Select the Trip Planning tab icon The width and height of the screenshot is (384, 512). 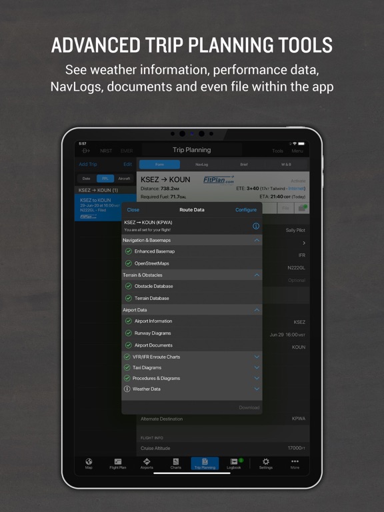click(x=205, y=463)
